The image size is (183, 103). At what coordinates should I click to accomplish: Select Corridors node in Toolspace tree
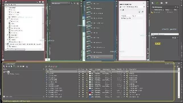click(x=14, y=33)
